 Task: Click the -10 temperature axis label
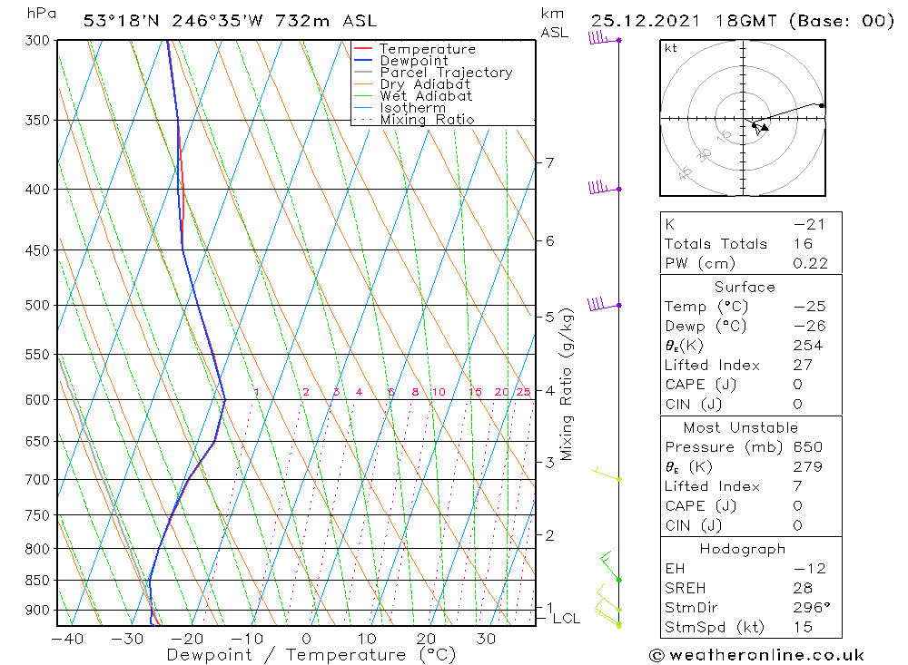click(247, 639)
